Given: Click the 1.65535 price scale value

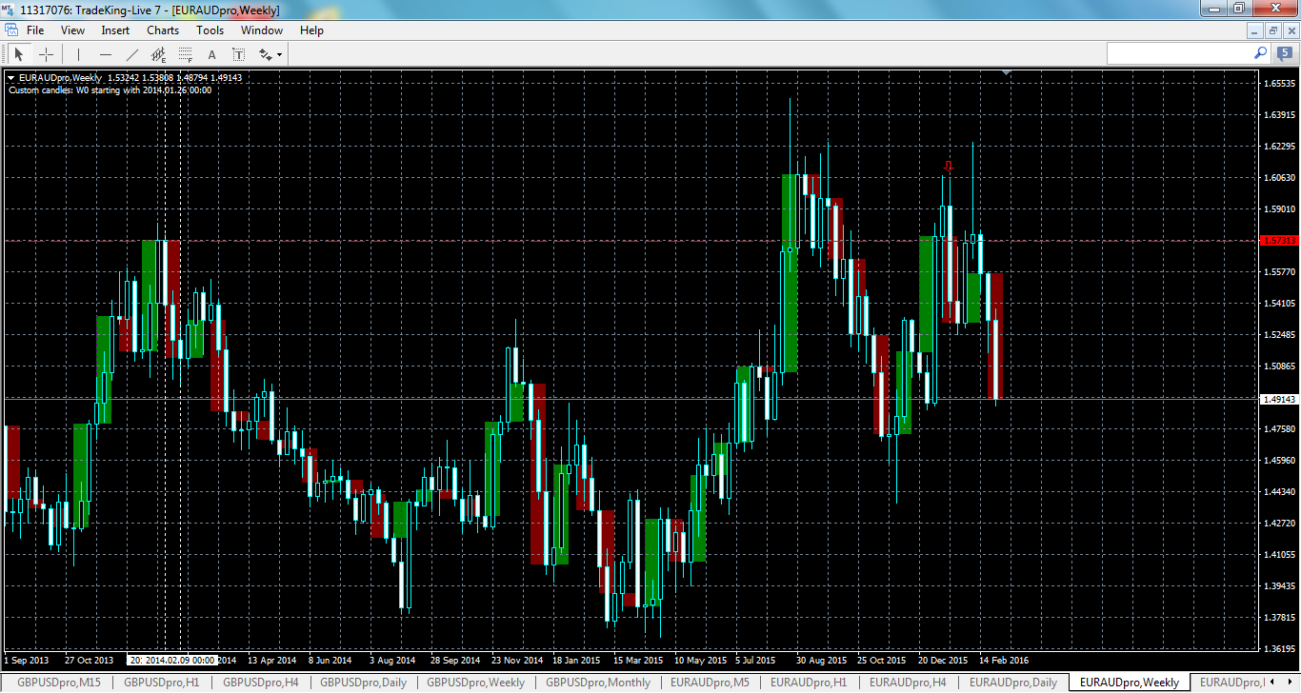Looking at the screenshot, I should [1281, 84].
